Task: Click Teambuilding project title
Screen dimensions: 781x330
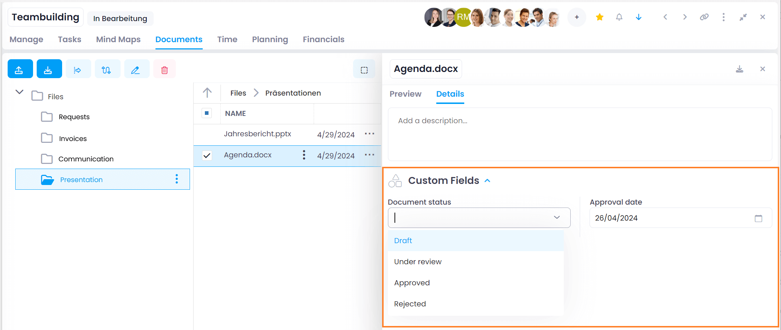Action: coord(45,17)
